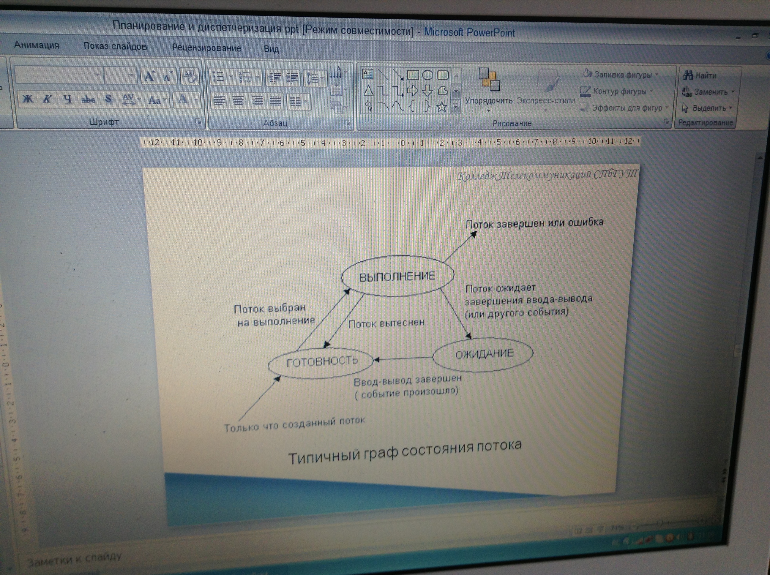Open the columns dropdown
Image resolution: width=770 pixels, height=575 pixels.
click(x=299, y=102)
